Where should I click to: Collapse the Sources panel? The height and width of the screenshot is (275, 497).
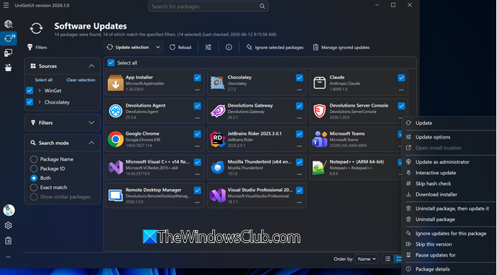pos(92,66)
